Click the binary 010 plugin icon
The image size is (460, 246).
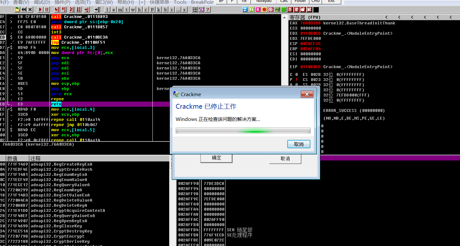[x=277, y=10]
